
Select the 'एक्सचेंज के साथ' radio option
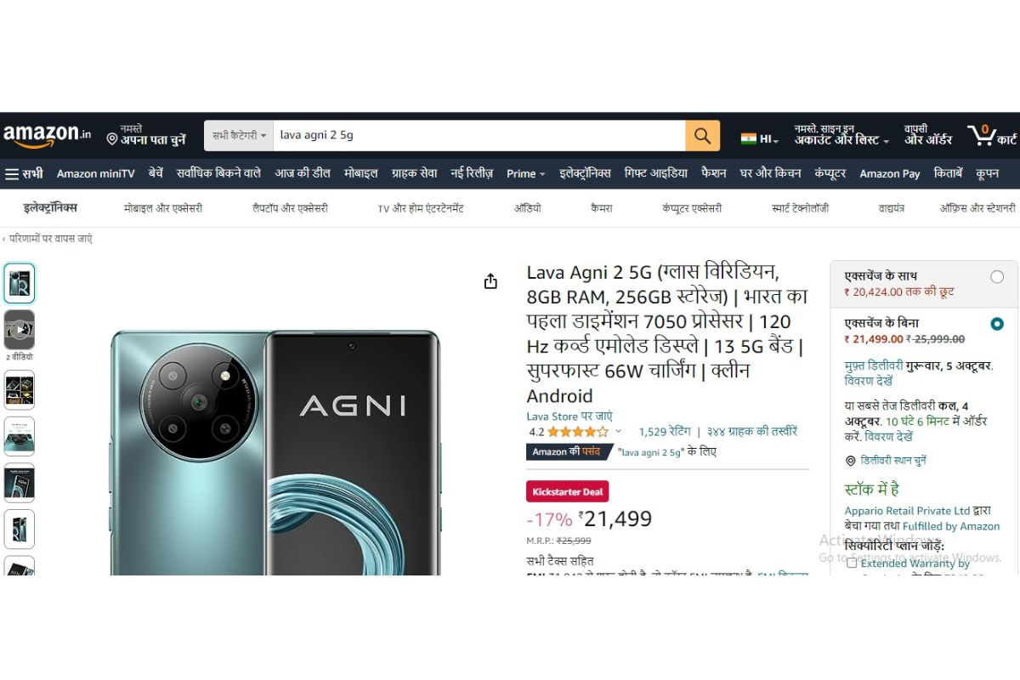point(997,276)
